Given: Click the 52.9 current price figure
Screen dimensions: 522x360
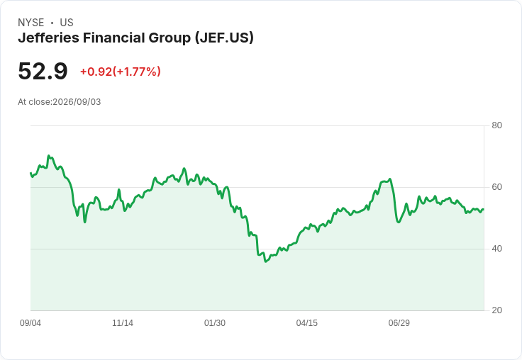Looking at the screenshot, I should pos(43,71).
